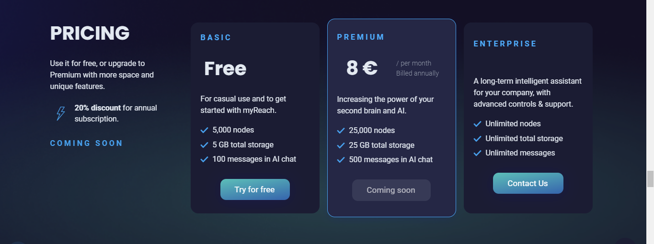The image size is (654, 244).
Task: Start with the Try for free button
Action: tap(255, 189)
